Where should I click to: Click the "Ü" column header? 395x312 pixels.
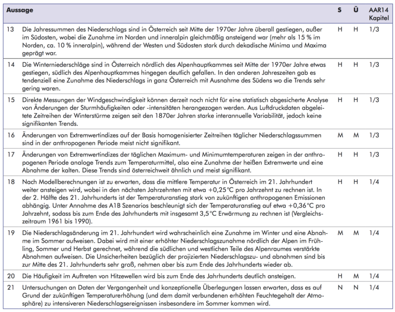(x=355, y=10)
